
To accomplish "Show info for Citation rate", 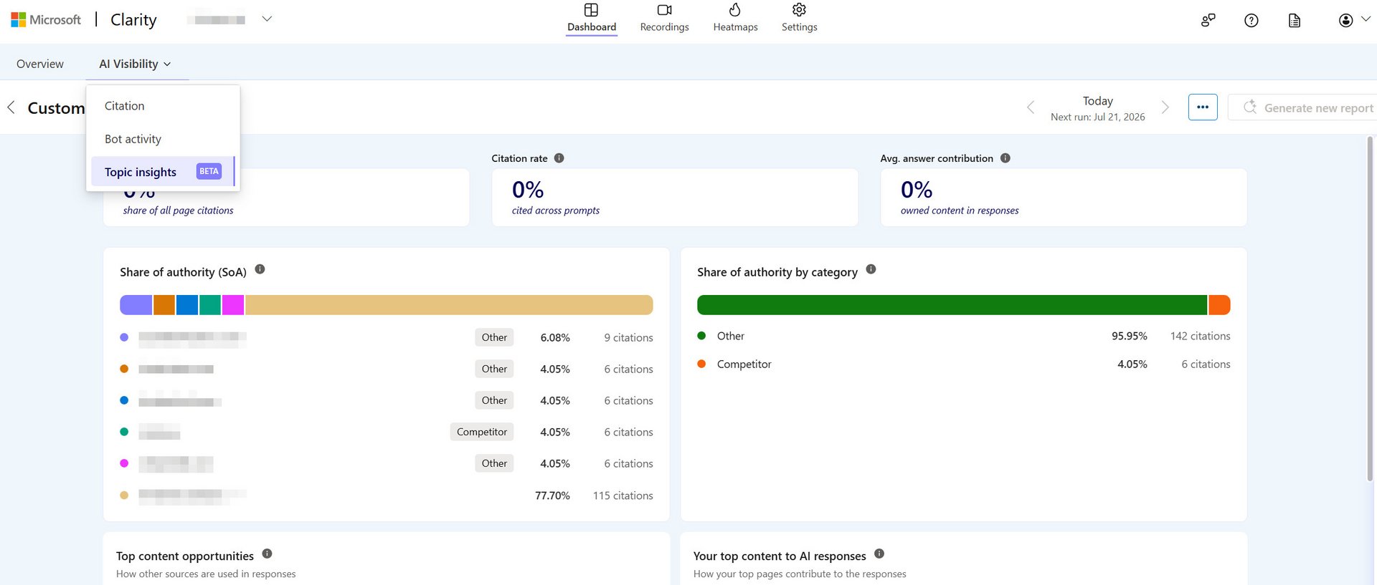I will (559, 158).
